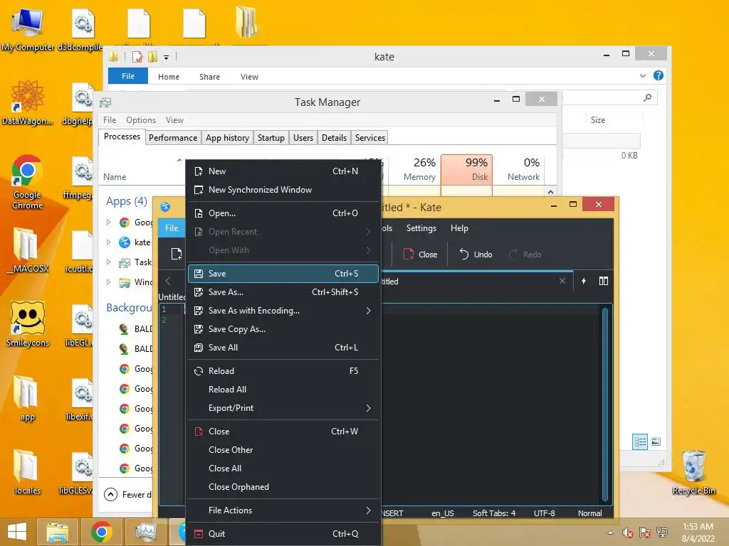
Task: Open Help menu in Kate
Action: coord(459,228)
